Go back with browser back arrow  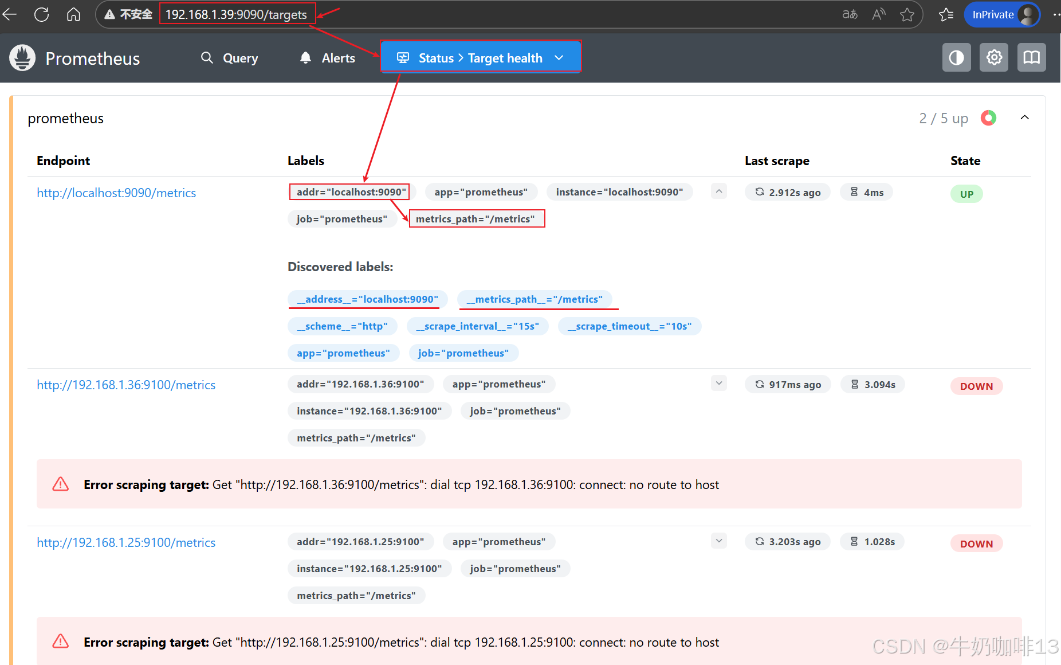click(10, 14)
